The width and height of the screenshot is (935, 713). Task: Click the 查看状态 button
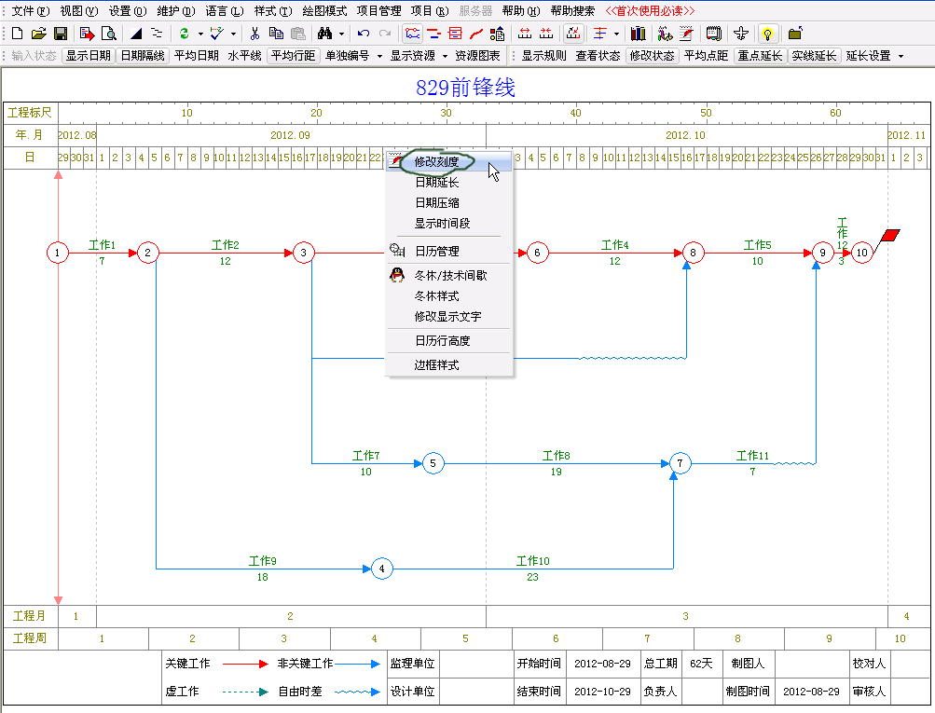598,55
